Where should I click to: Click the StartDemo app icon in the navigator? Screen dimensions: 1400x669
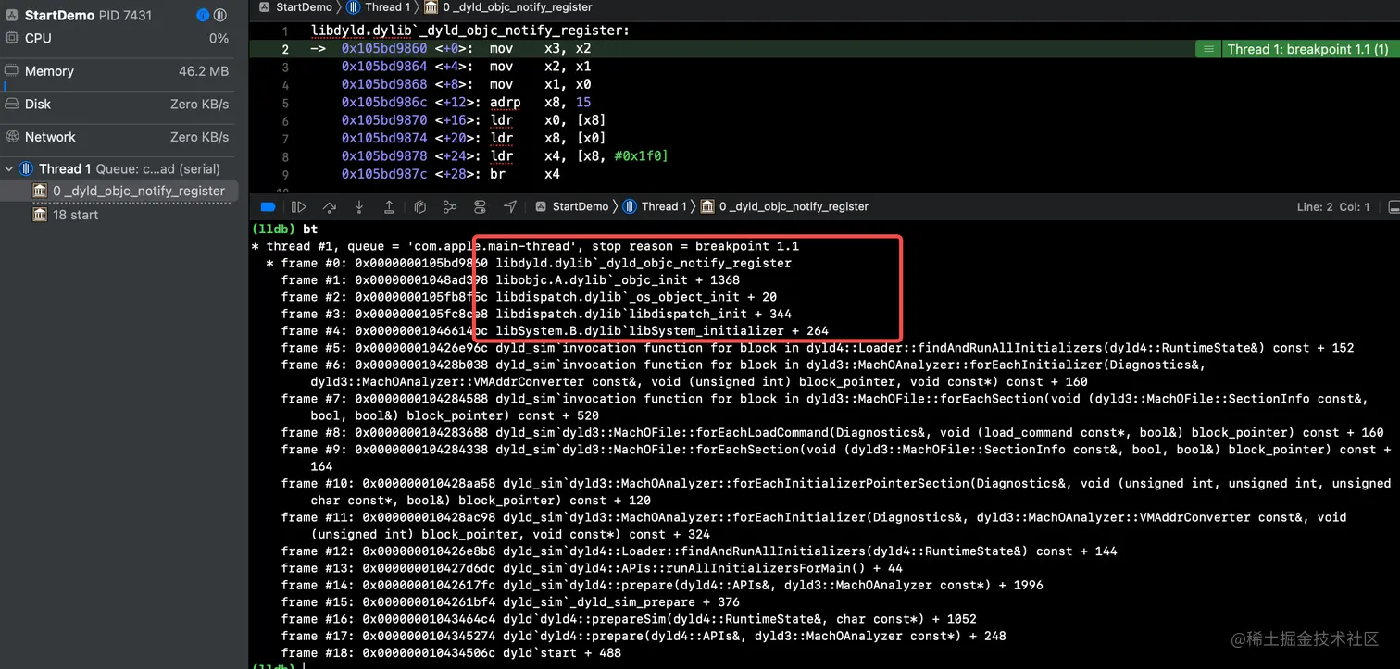[x=12, y=16]
